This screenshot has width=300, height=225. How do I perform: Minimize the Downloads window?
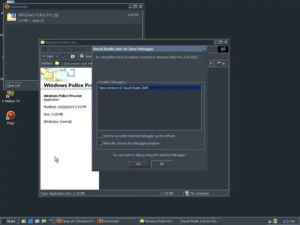130,7
